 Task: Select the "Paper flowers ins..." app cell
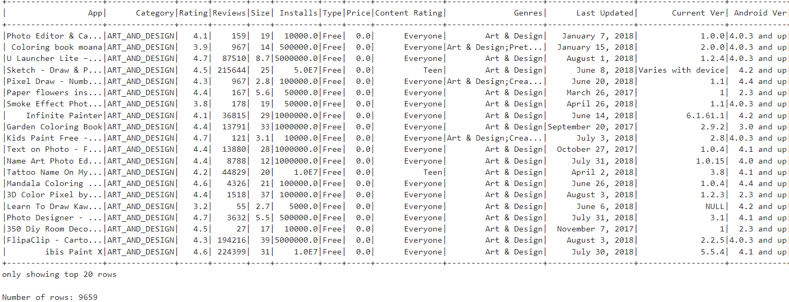pos(54,93)
